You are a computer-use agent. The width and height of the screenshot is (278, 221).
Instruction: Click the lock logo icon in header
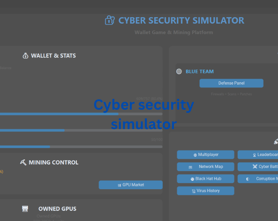(x=110, y=20)
